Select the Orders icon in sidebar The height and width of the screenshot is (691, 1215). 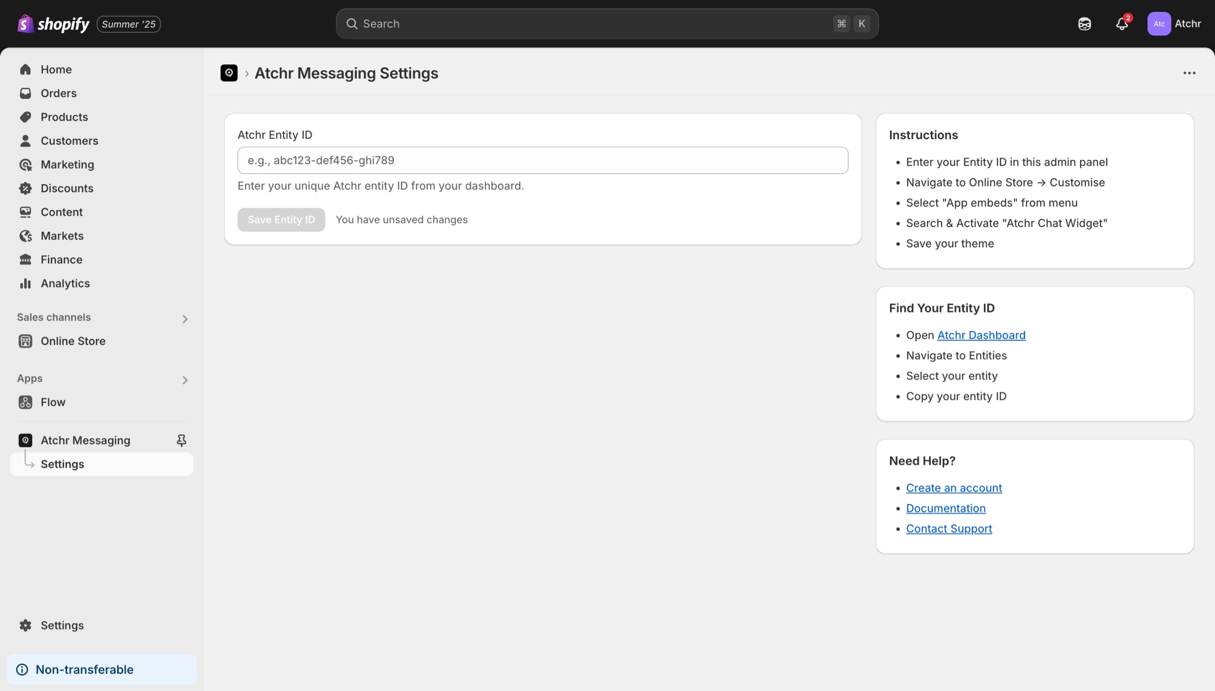point(26,93)
